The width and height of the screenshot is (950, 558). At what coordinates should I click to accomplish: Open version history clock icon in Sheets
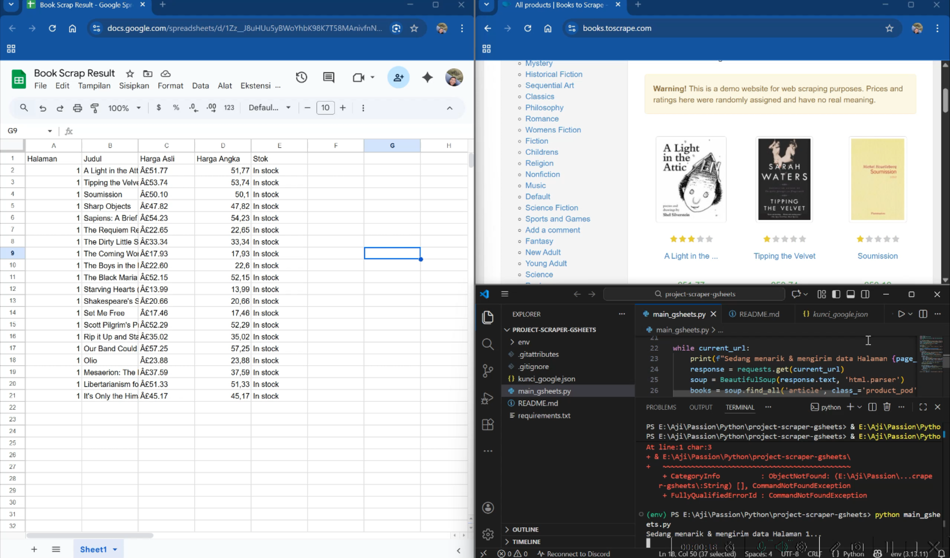[x=301, y=77]
